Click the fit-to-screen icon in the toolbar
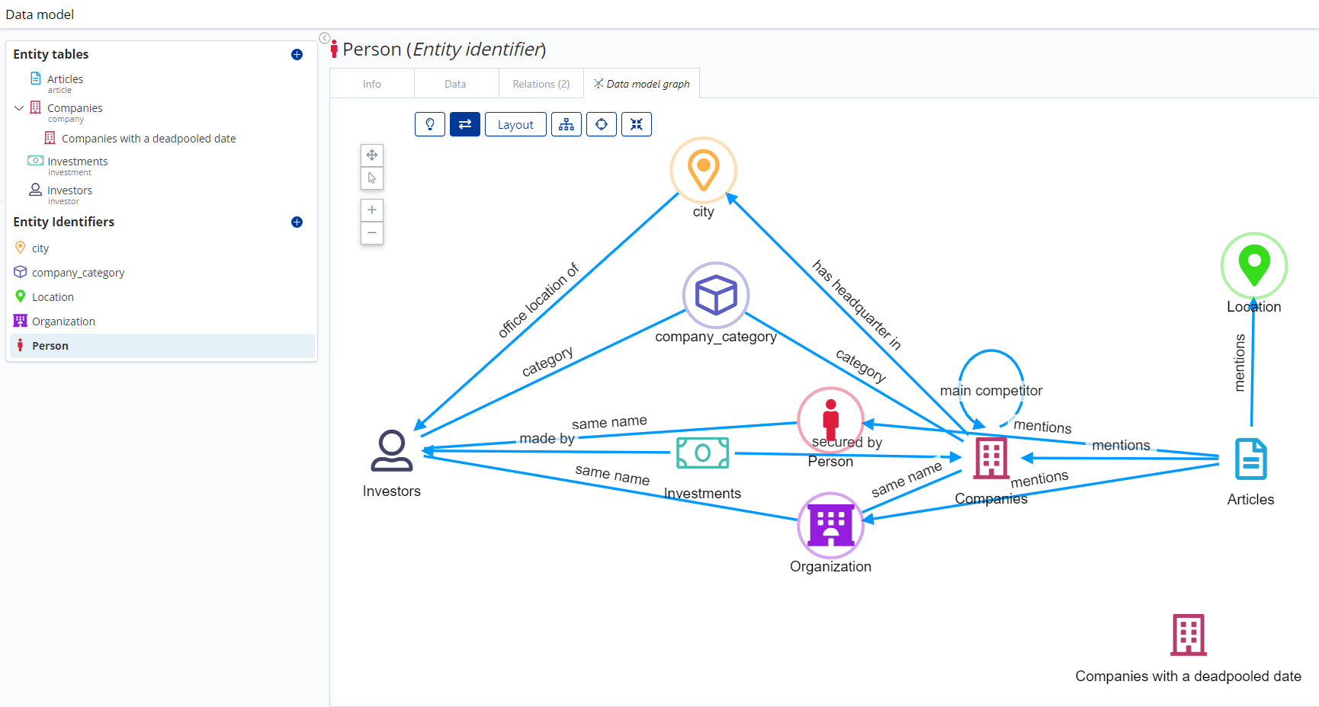The image size is (1319, 707). (x=637, y=123)
